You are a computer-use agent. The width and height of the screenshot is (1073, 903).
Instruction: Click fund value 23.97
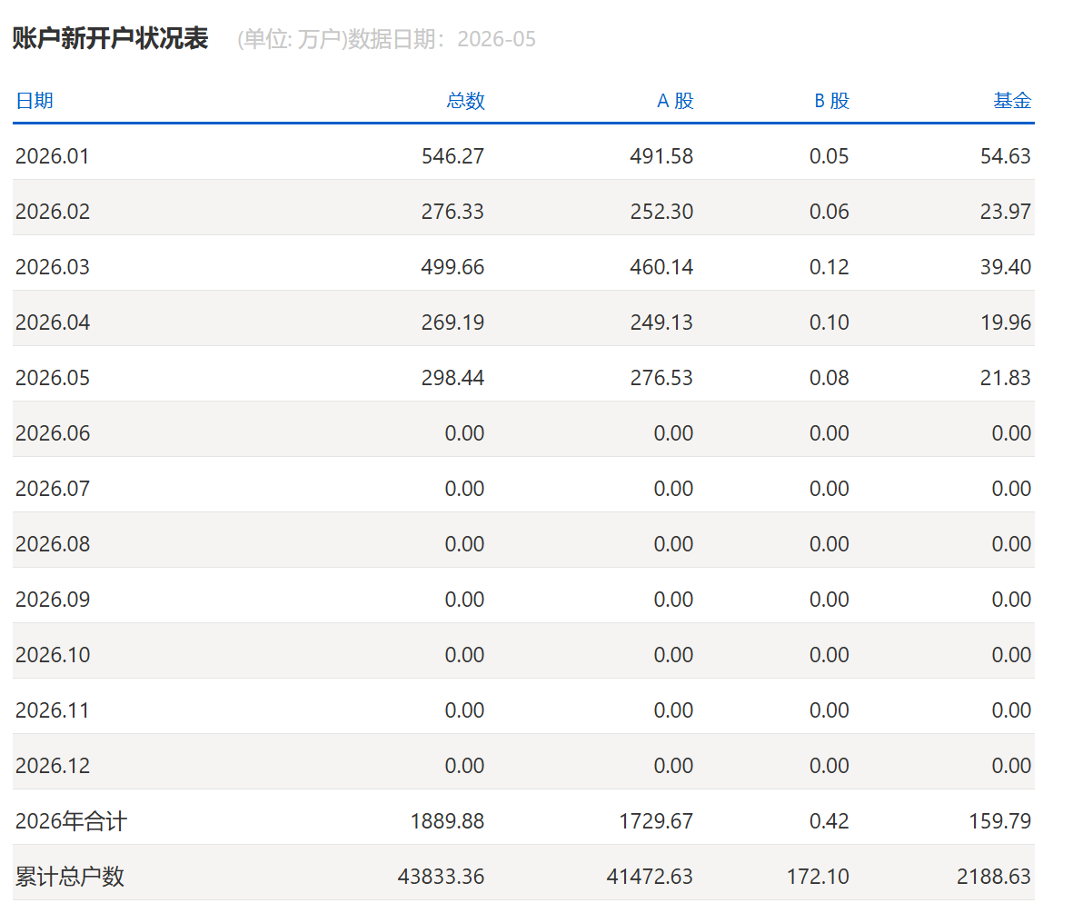click(x=1005, y=212)
